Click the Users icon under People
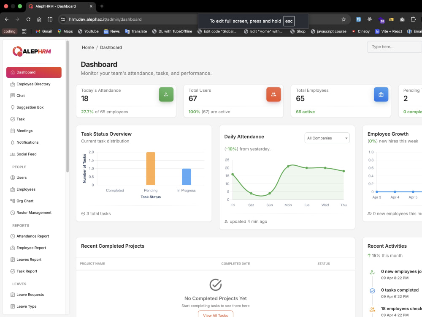Image resolution: width=422 pixels, height=317 pixels. click(x=12, y=178)
